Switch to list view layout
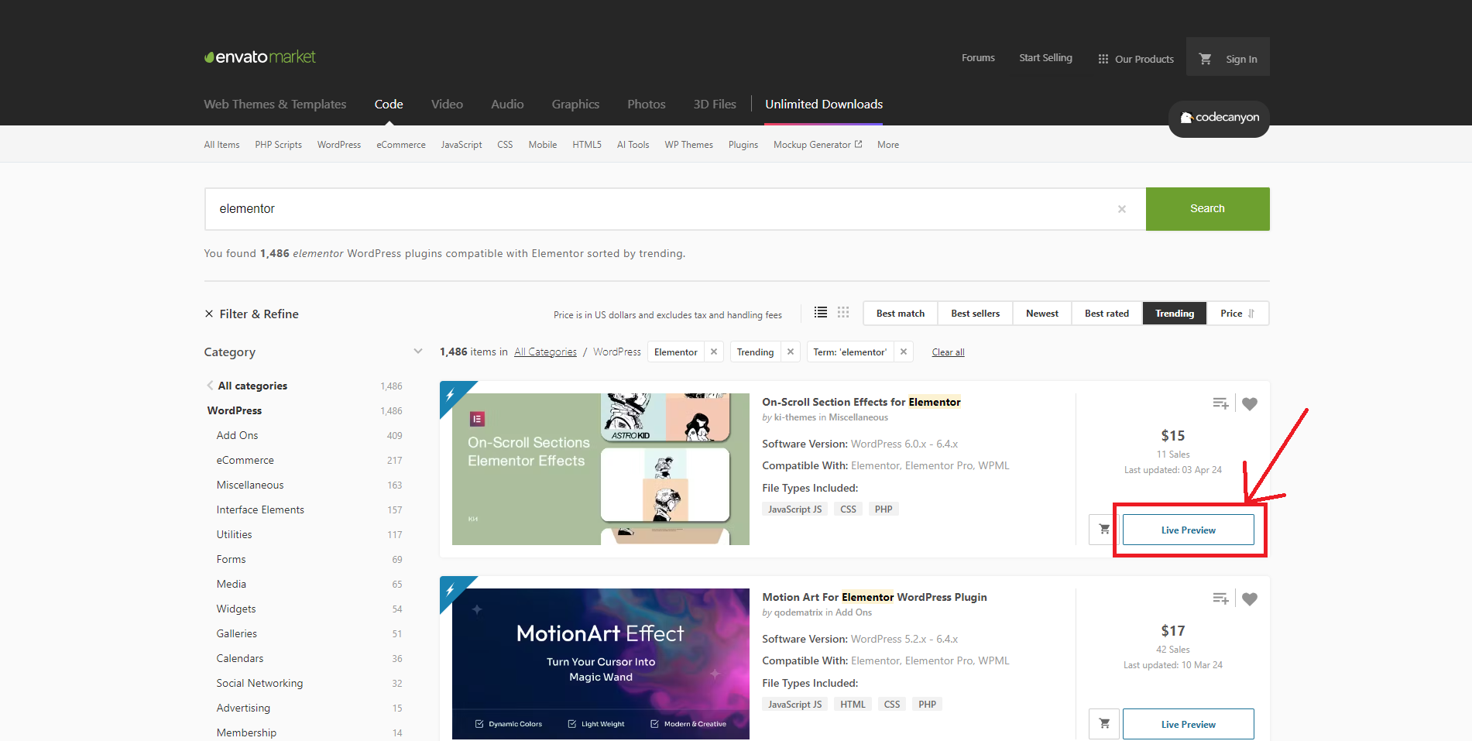Screen dimensions: 1472x741 [821, 313]
